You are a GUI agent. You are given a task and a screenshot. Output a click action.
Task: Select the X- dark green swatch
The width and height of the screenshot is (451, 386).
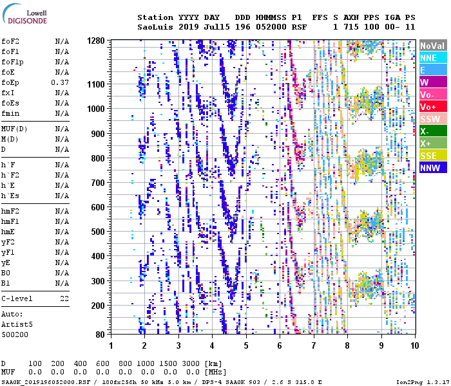point(433,131)
